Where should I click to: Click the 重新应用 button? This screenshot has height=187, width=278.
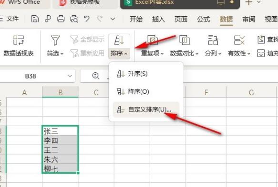(87, 53)
